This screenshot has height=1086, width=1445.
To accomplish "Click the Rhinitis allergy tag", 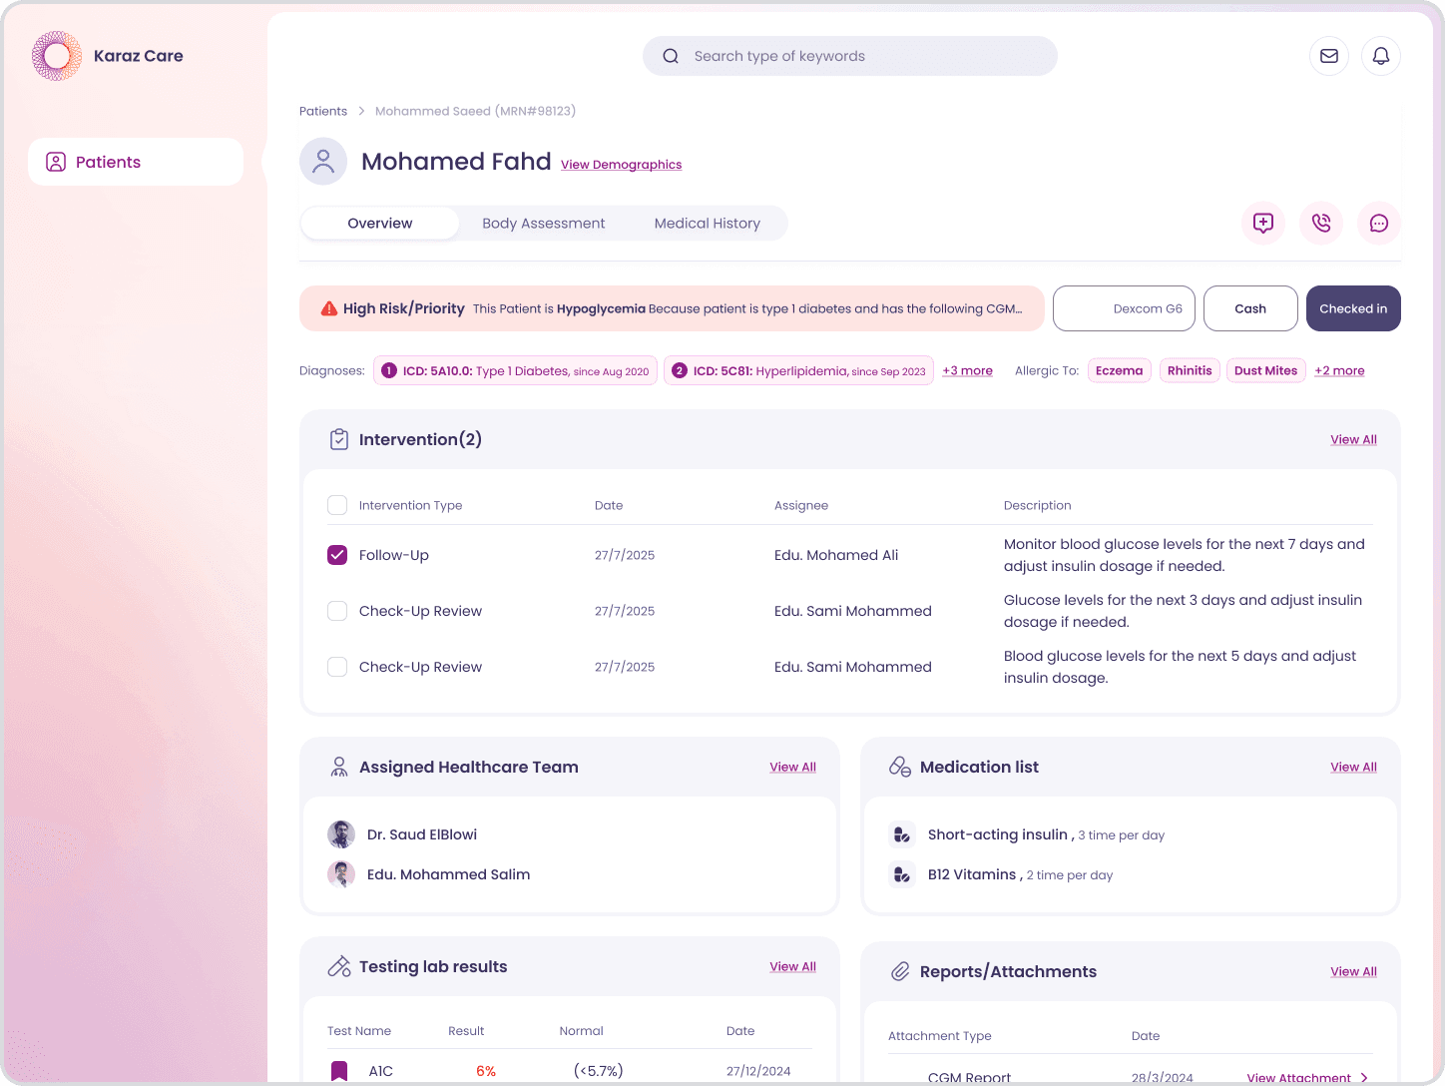I will 1190,370.
